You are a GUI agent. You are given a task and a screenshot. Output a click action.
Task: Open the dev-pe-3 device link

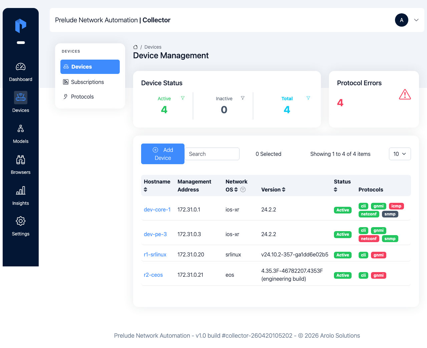(155, 234)
